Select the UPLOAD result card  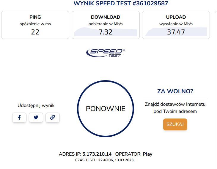[x=176, y=25]
